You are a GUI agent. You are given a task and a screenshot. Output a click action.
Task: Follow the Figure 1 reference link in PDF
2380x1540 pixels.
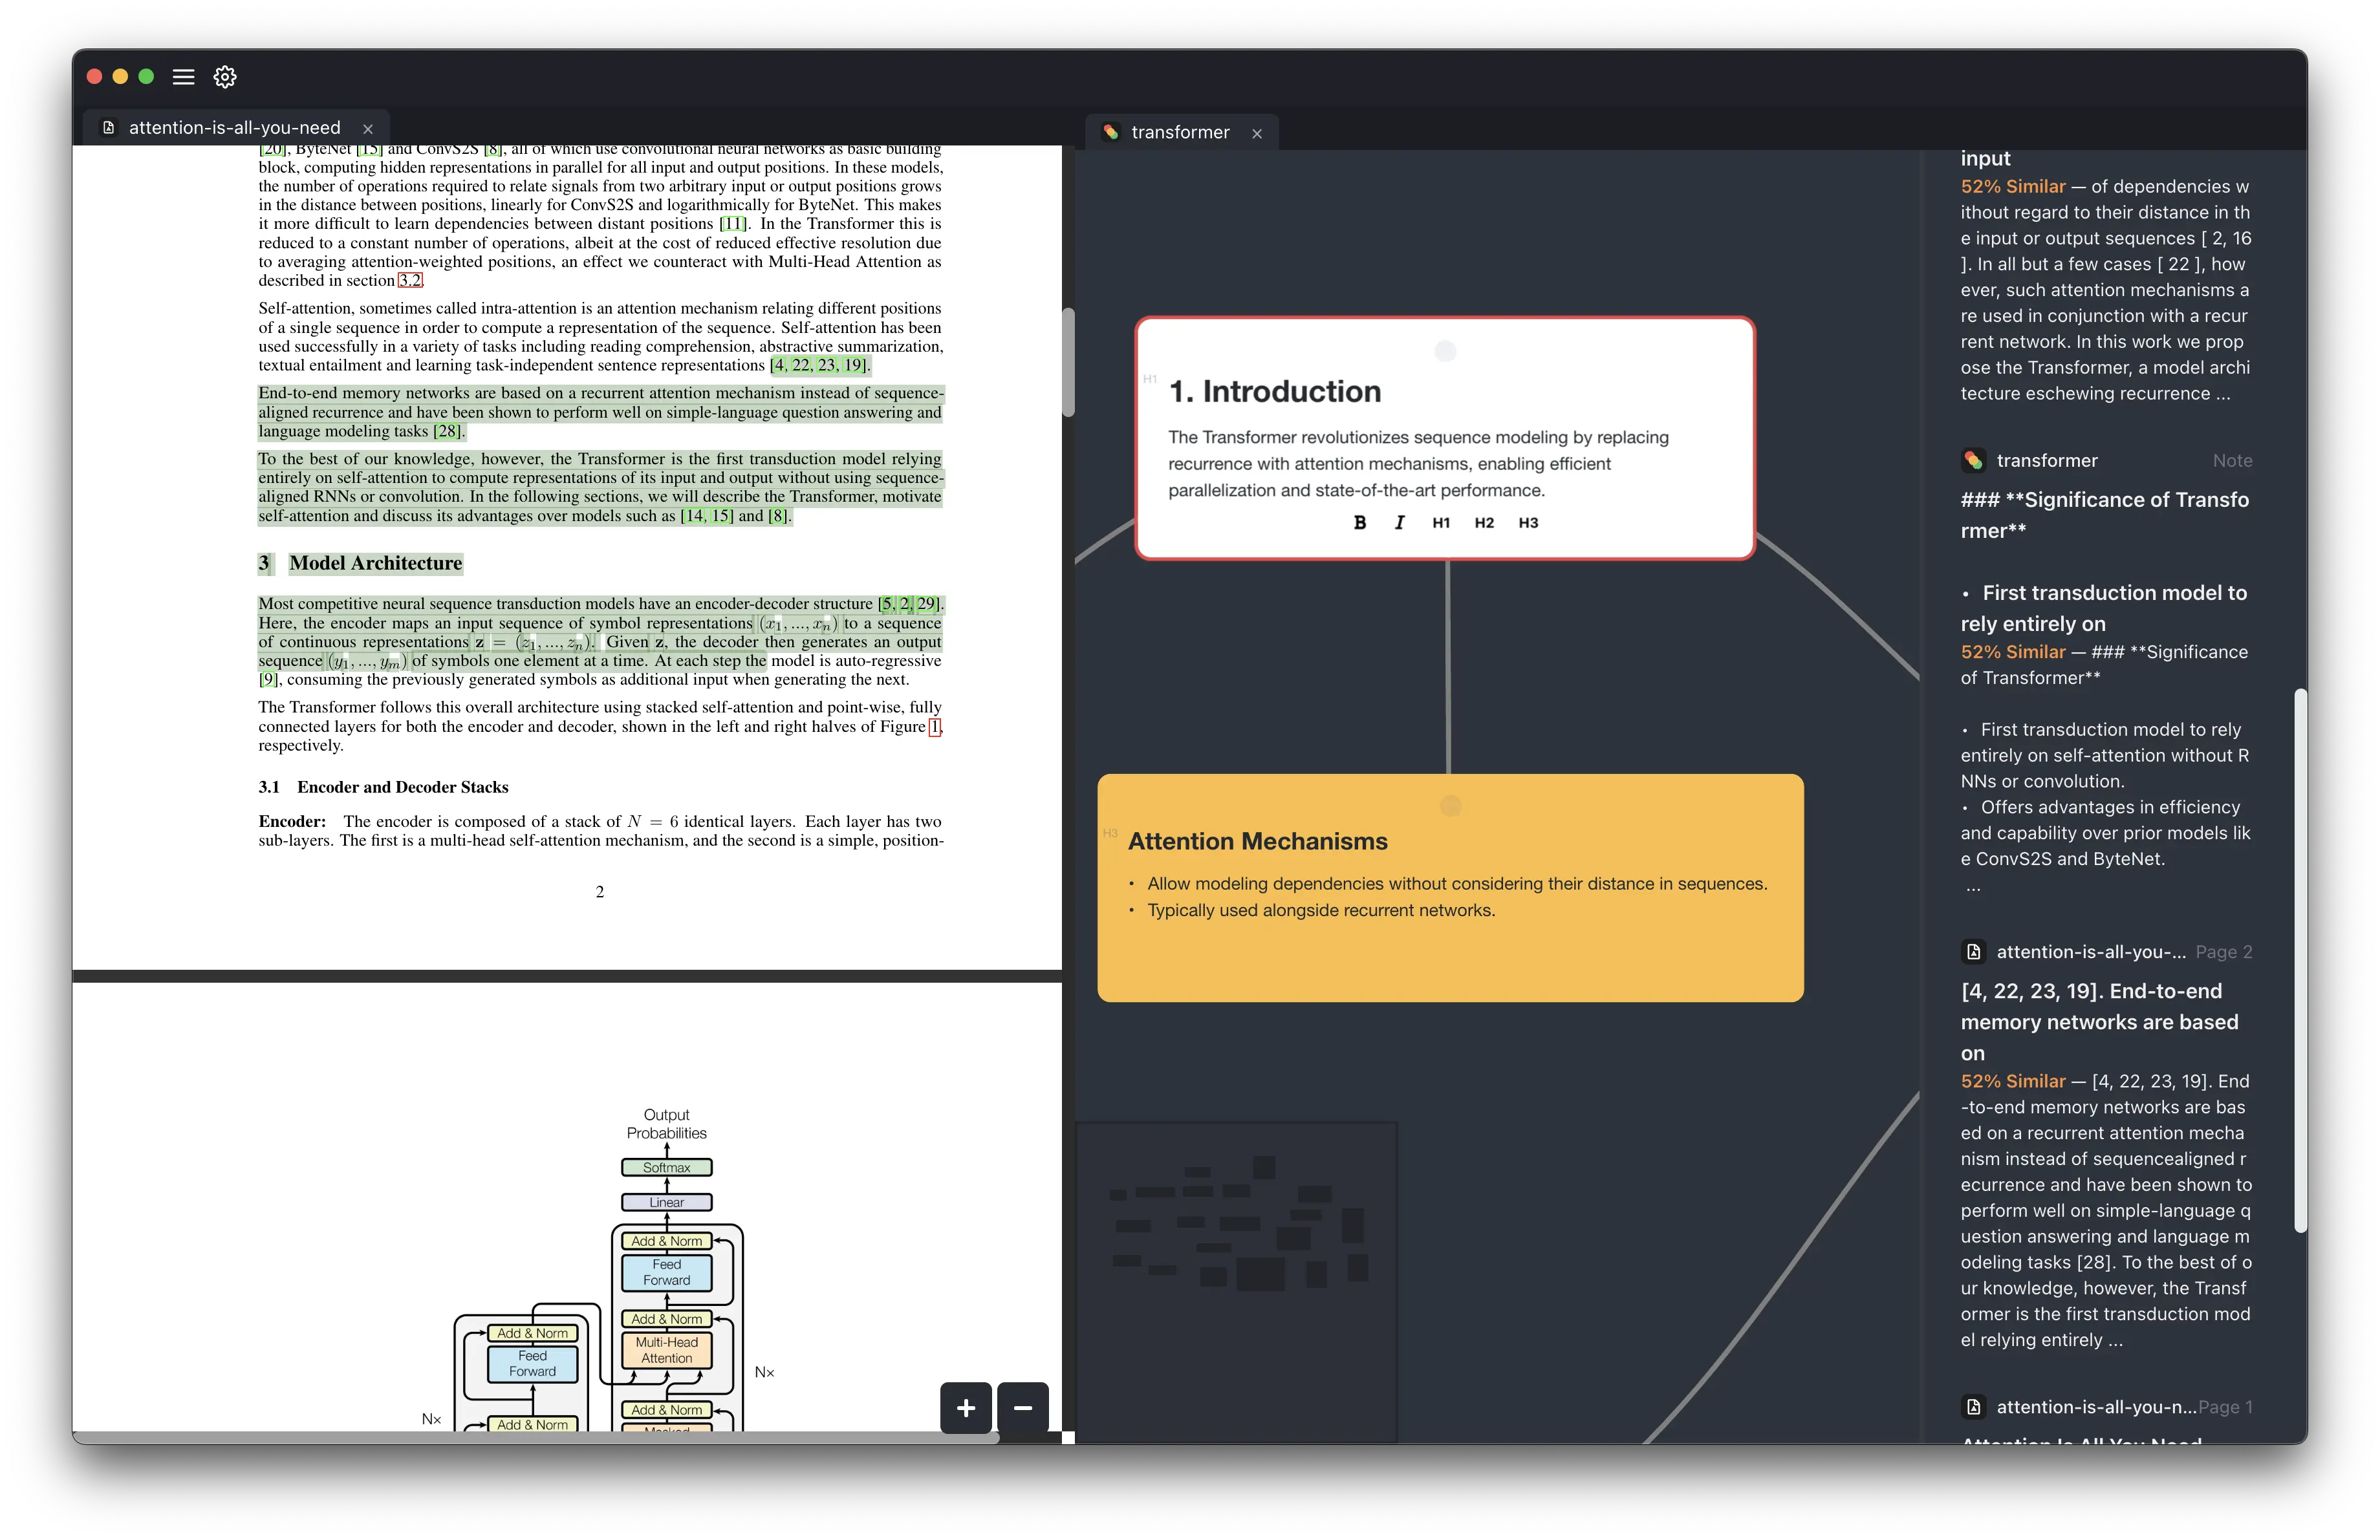pyautogui.click(x=935, y=727)
